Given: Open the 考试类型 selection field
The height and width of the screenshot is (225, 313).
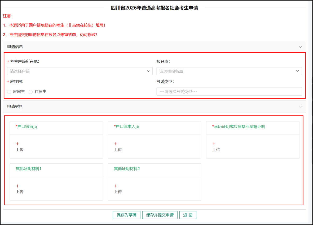Looking at the screenshot, I should point(229,92).
